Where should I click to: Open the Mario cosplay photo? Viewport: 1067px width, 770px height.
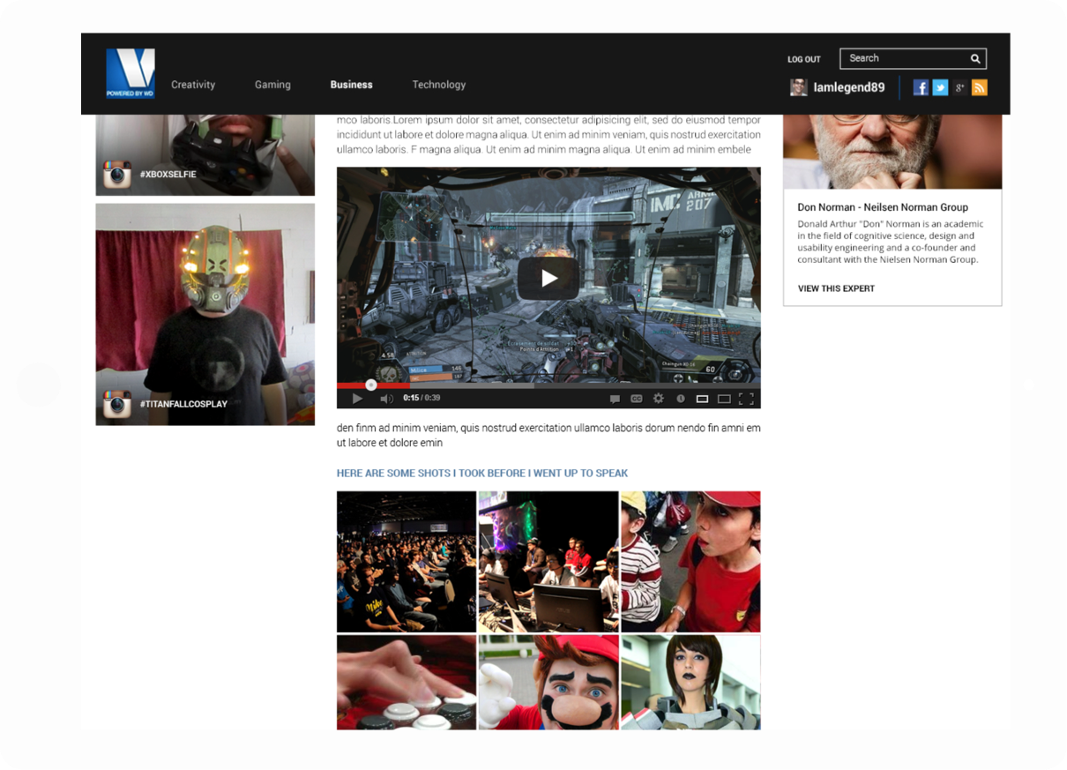tap(548, 682)
